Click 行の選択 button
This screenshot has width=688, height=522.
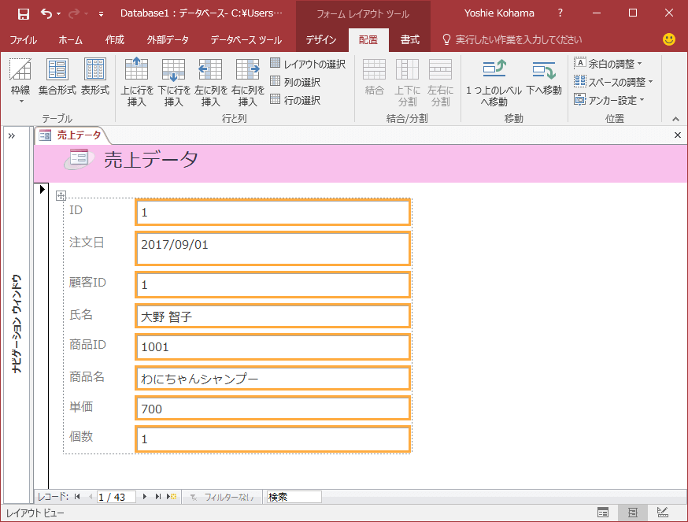295,100
